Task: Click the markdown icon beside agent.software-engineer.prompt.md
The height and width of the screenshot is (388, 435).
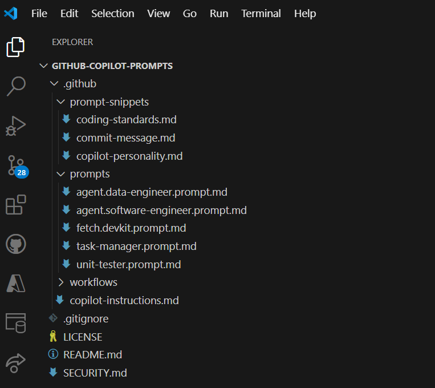Action: pos(66,210)
